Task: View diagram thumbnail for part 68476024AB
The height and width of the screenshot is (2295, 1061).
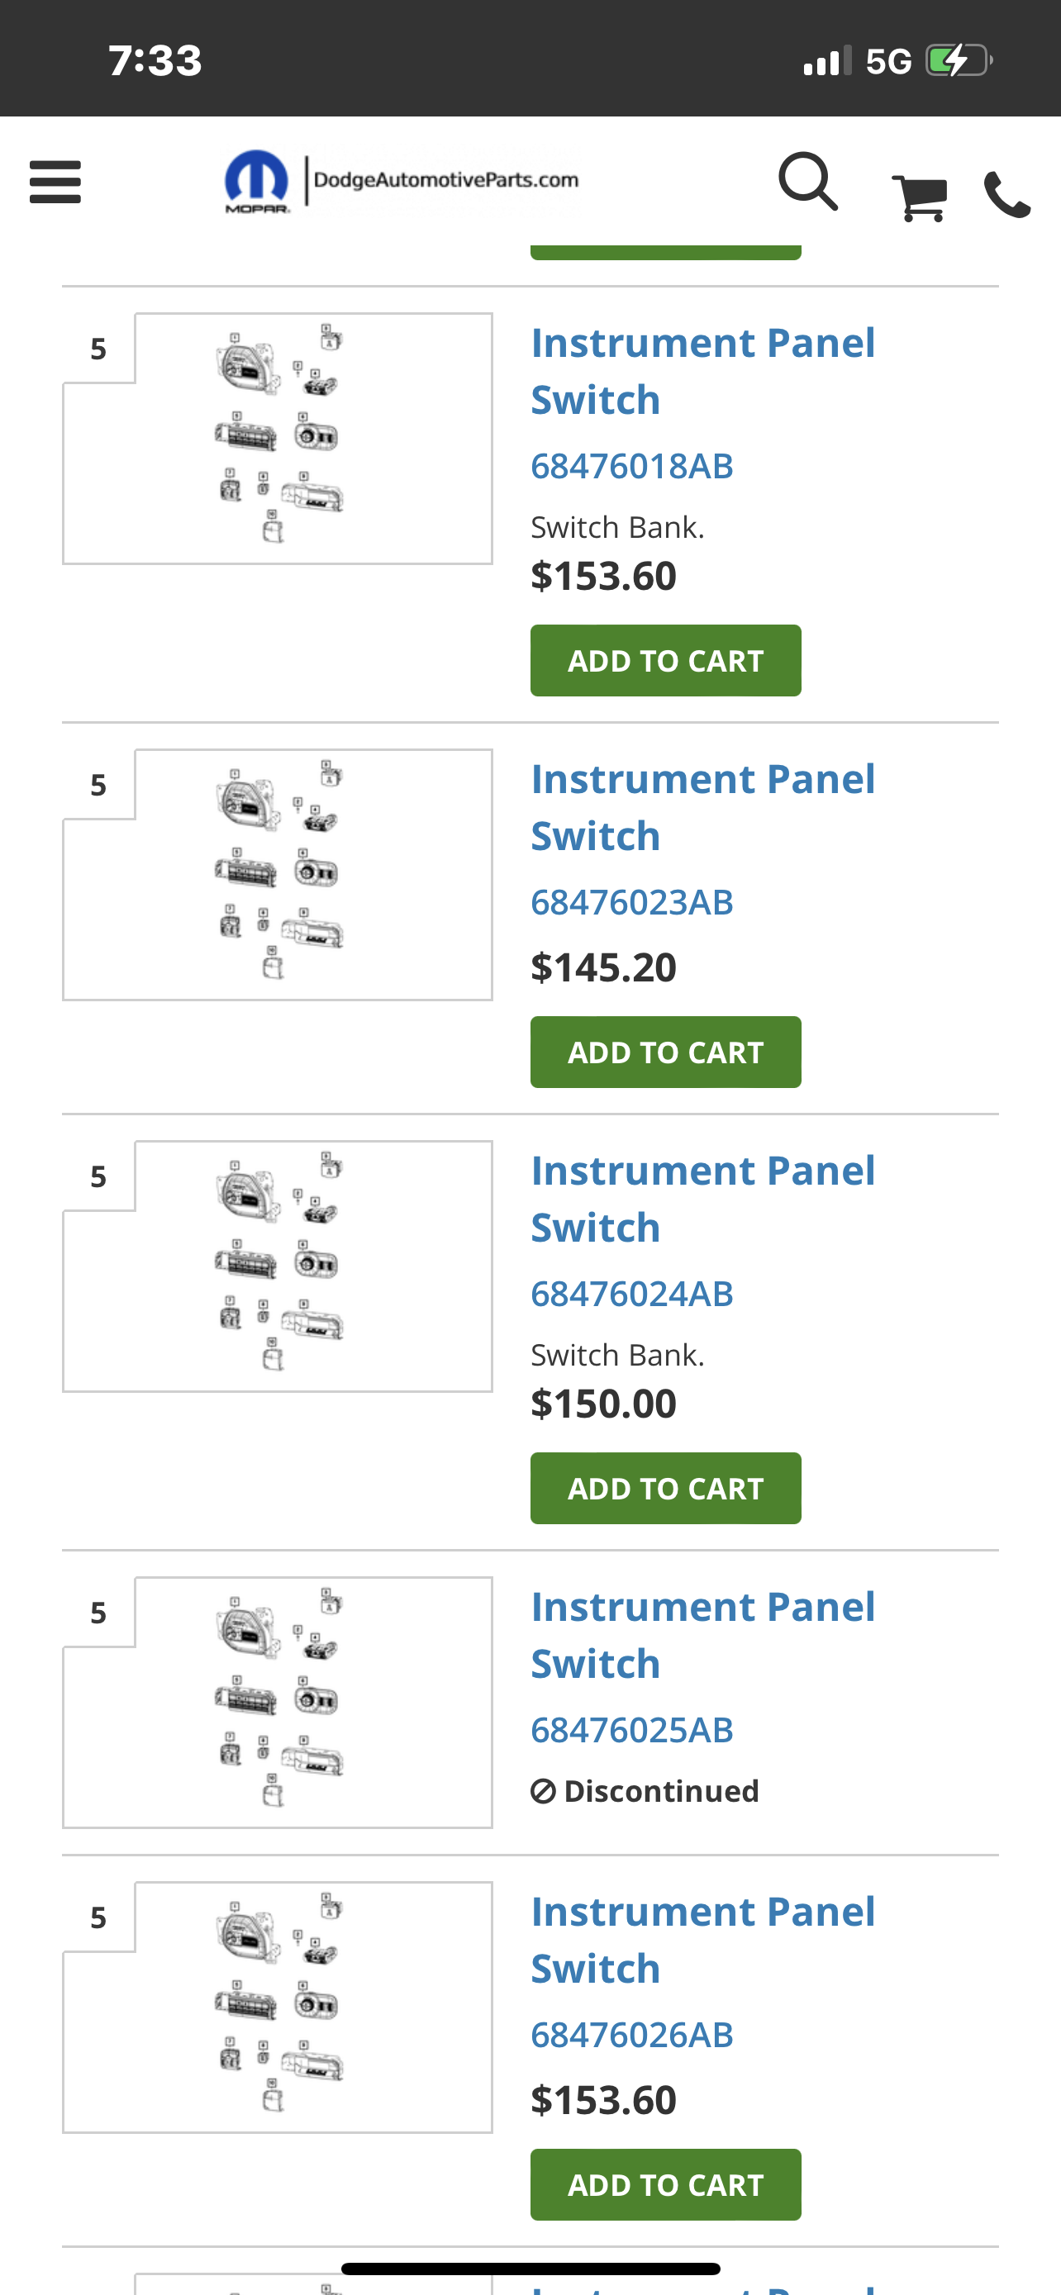Action: click(x=278, y=1265)
